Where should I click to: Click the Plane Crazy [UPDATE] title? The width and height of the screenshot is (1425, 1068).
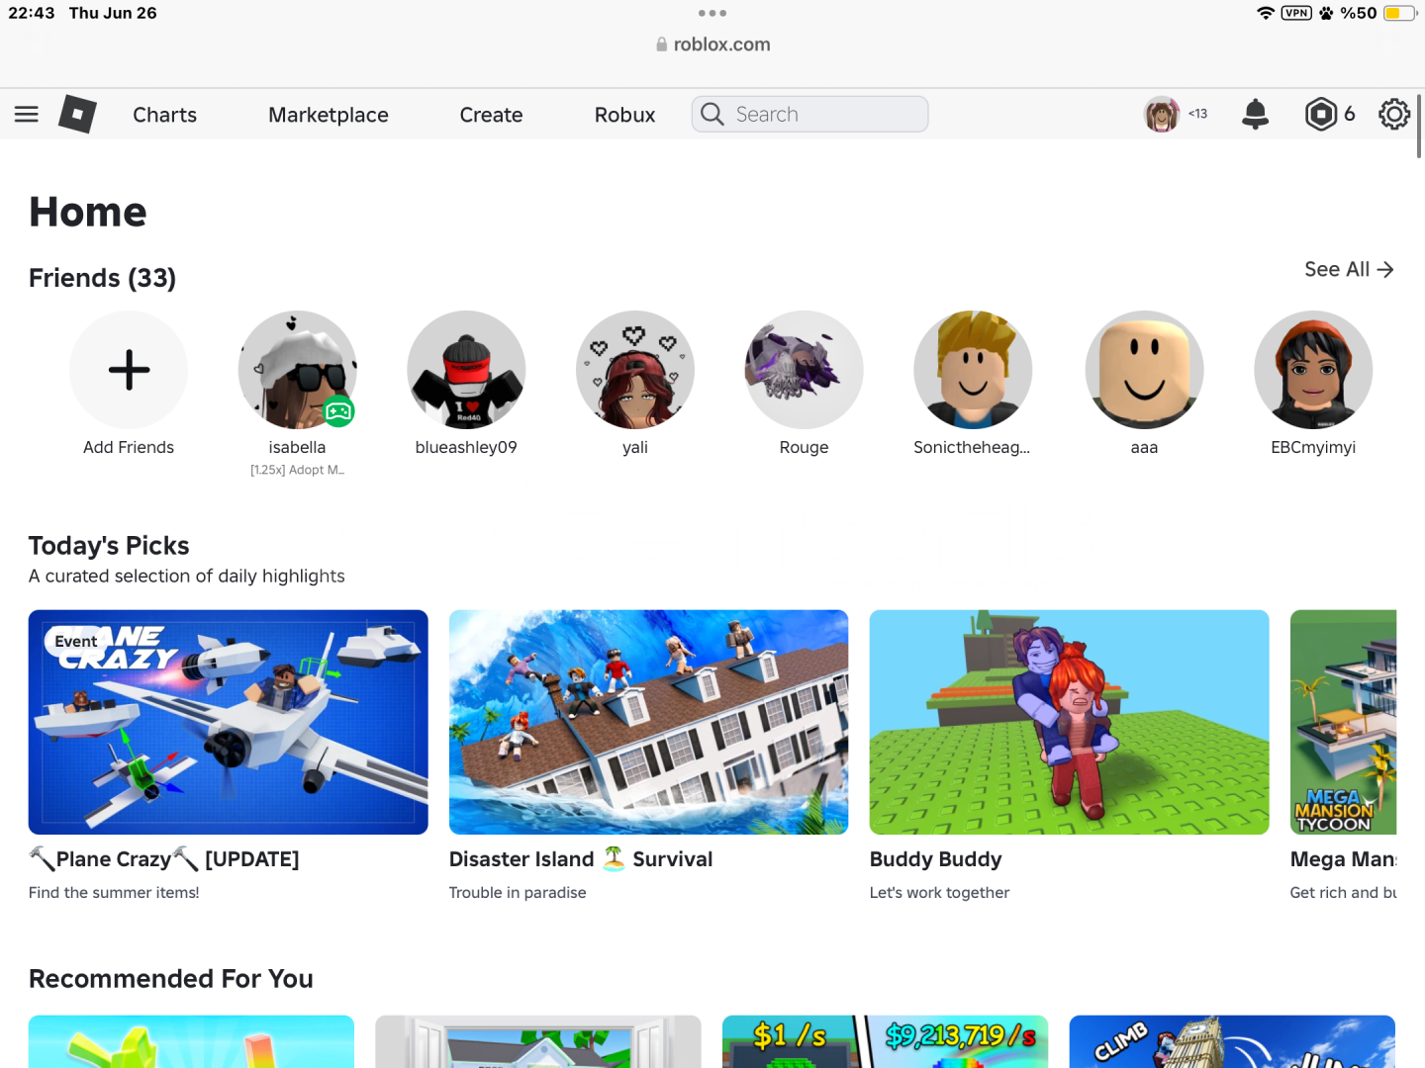pos(164,859)
